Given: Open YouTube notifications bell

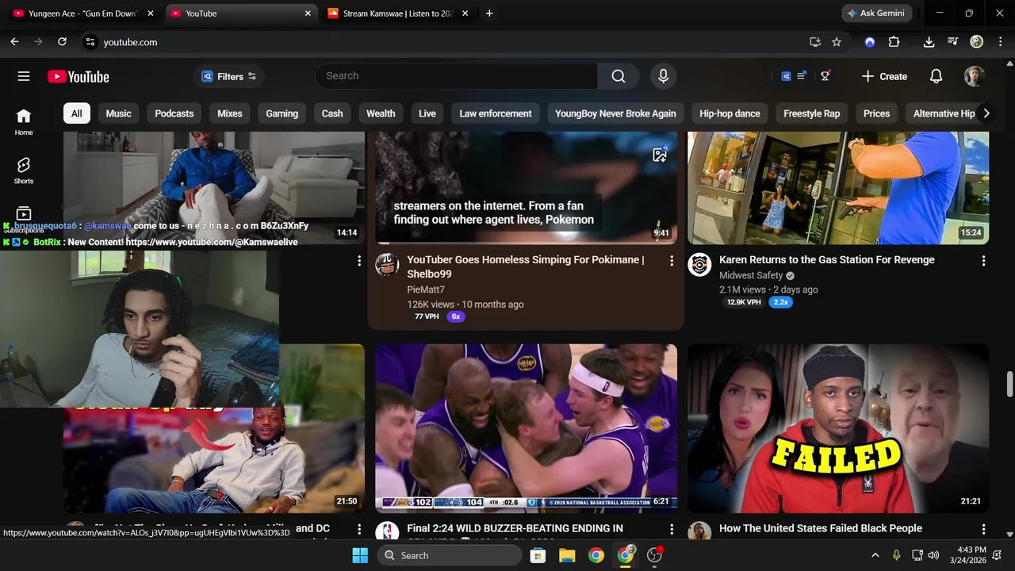Looking at the screenshot, I should click(936, 76).
